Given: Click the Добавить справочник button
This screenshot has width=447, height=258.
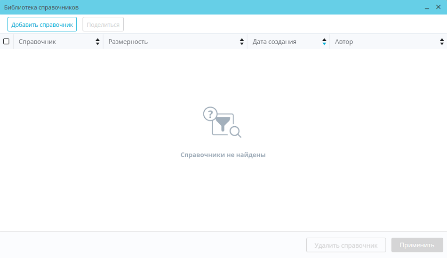Looking at the screenshot, I should click(x=42, y=24).
